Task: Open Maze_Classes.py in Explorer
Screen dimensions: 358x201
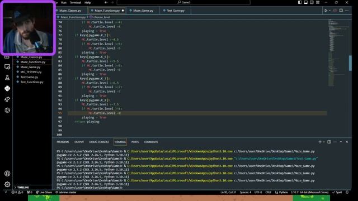Action: [31, 57]
